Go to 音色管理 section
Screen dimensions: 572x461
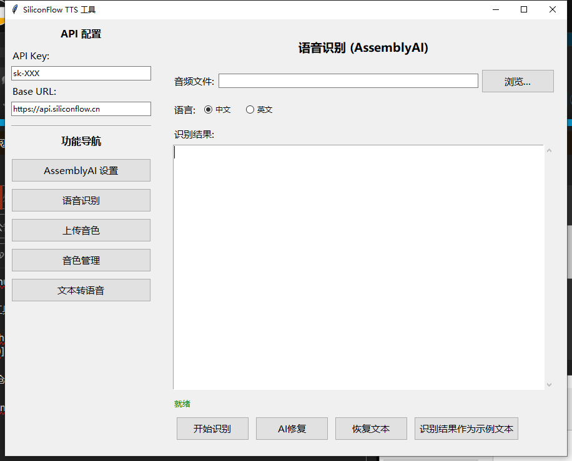[81, 260]
